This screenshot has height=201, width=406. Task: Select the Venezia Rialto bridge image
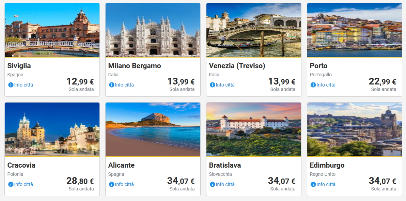click(x=254, y=30)
